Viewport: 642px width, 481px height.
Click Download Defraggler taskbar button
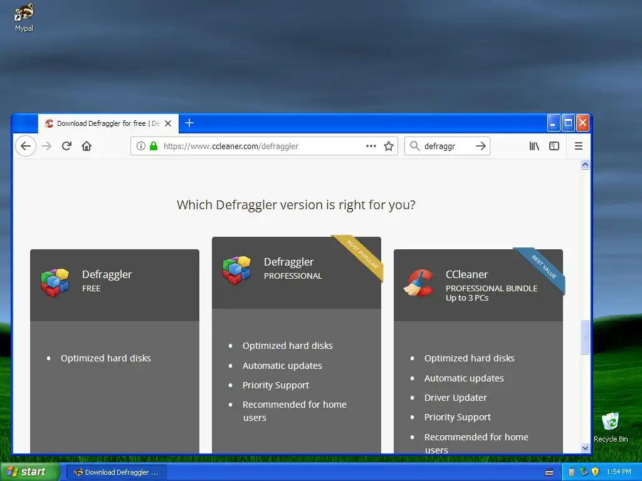click(x=116, y=472)
